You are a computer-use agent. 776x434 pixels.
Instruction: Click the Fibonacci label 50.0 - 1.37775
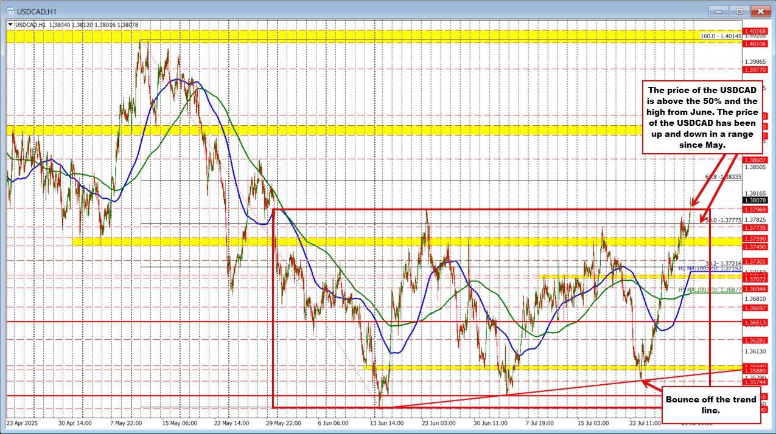point(723,220)
